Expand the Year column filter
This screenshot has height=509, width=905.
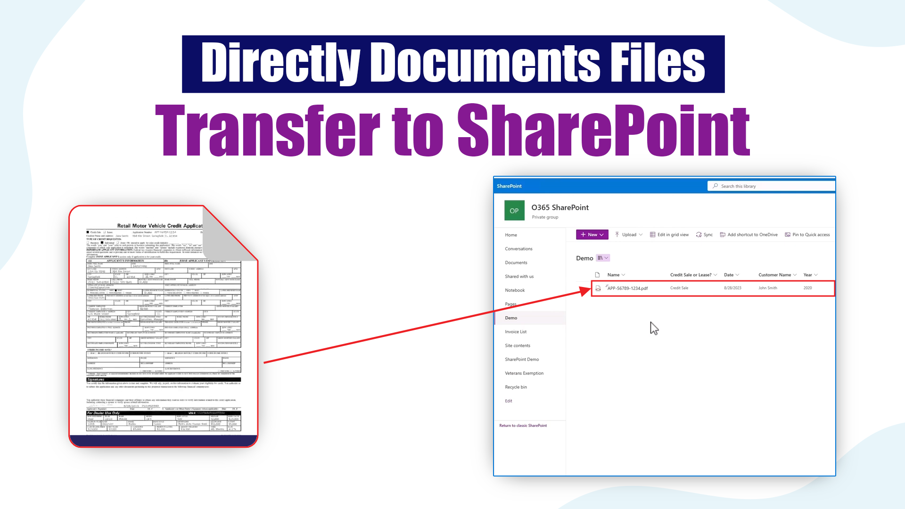(816, 275)
